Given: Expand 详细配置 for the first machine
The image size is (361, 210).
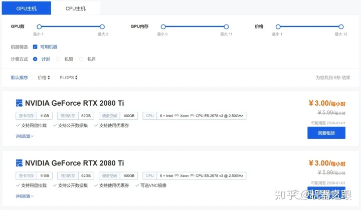Looking at the screenshot, I should [25, 136].
